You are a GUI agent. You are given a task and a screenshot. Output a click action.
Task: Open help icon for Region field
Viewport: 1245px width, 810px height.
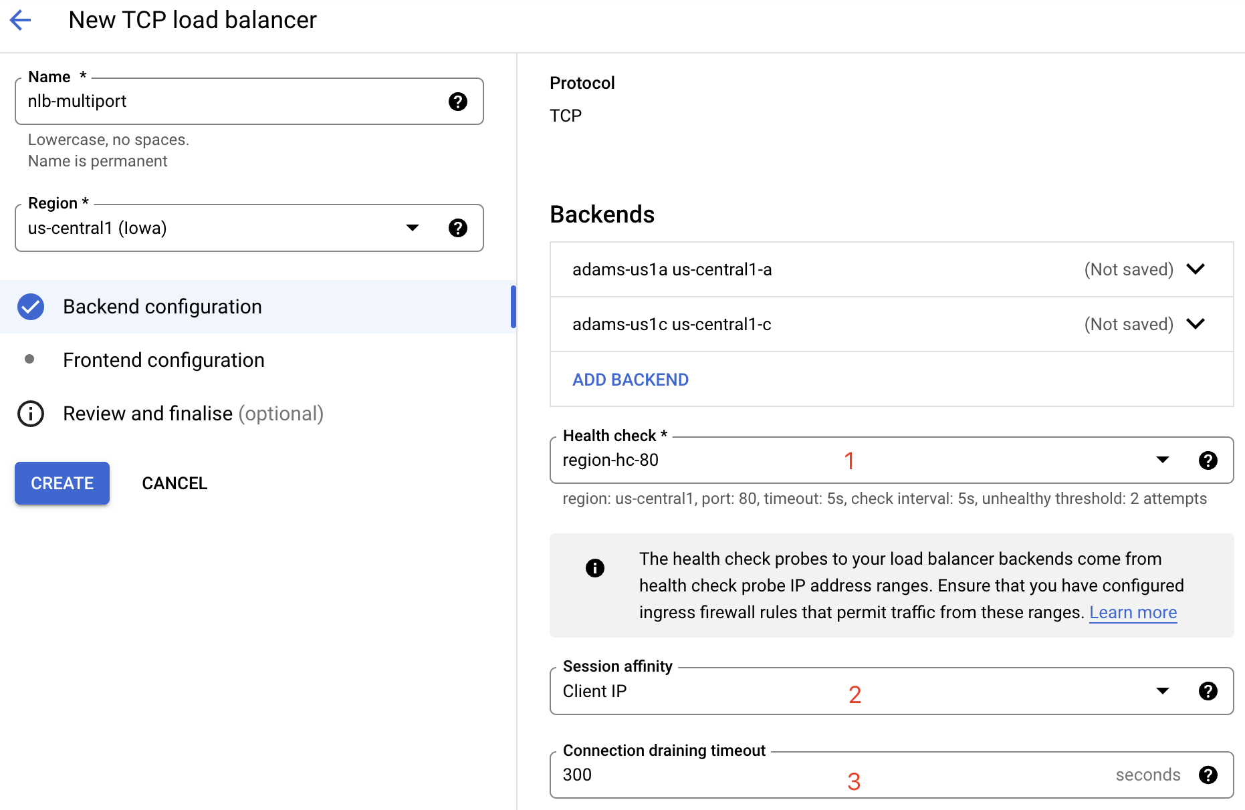[x=457, y=228]
